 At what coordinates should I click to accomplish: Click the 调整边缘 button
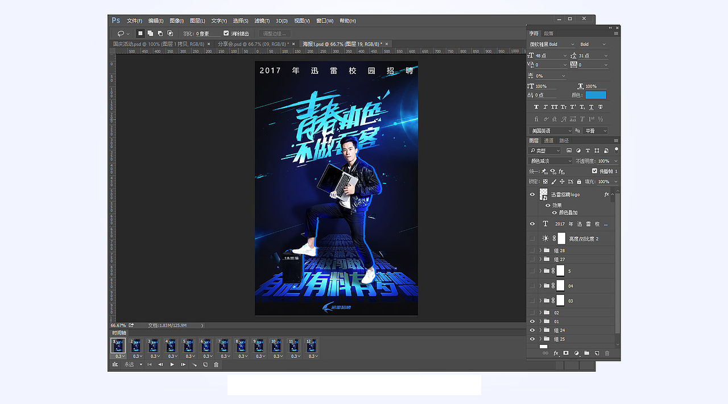(x=275, y=34)
